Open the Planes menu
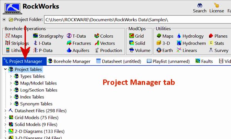Viewport: 231px width, 139px height. [x=218, y=36]
